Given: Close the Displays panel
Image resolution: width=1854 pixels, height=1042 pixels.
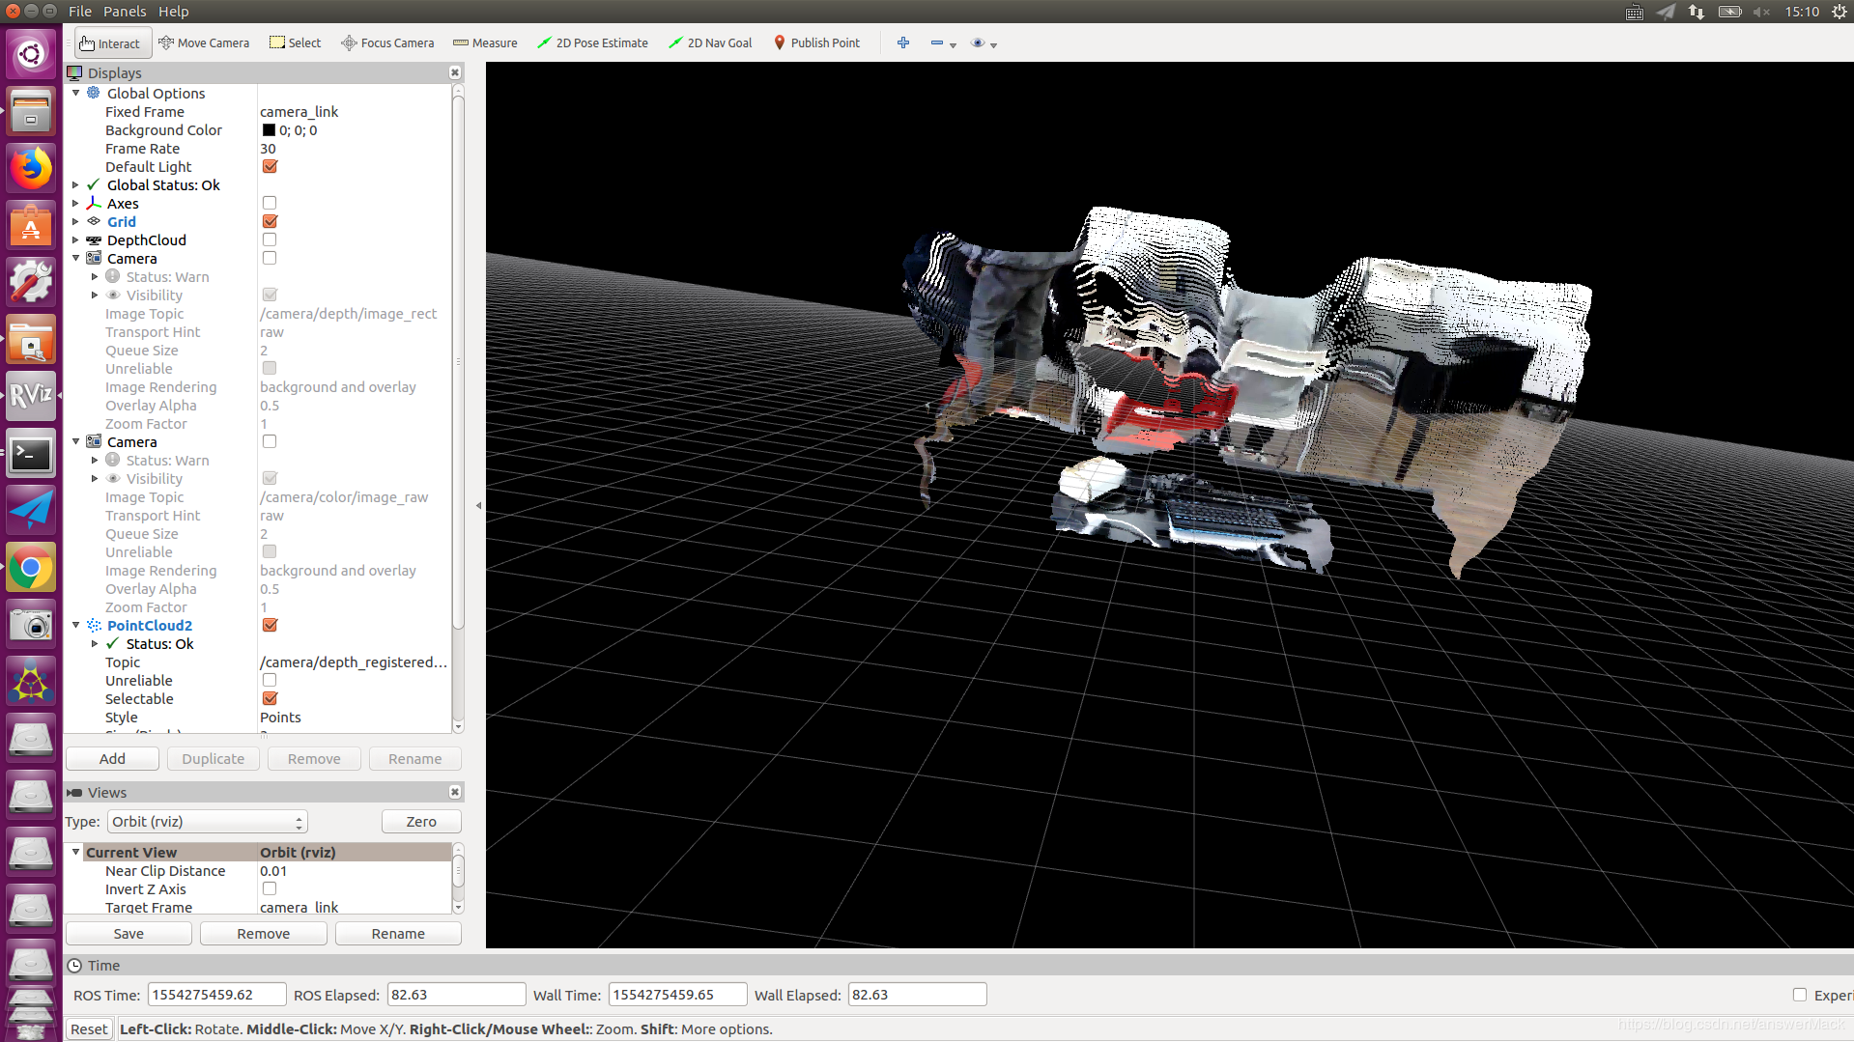Looking at the screenshot, I should [x=455, y=73].
